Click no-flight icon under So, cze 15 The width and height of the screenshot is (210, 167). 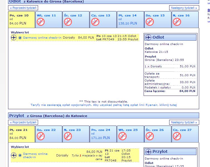(x=150, y=22)
